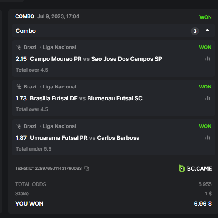This screenshot has width=218, height=218.
Task: Open Umuarama Futsal PR vs Carlos Barbosa match
Action: pos(85,138)
